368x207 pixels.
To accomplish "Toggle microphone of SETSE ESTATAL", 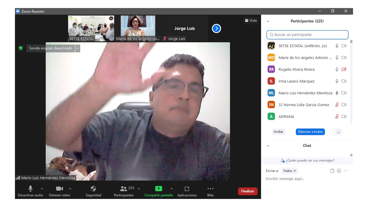I will (x=337, y=46).
